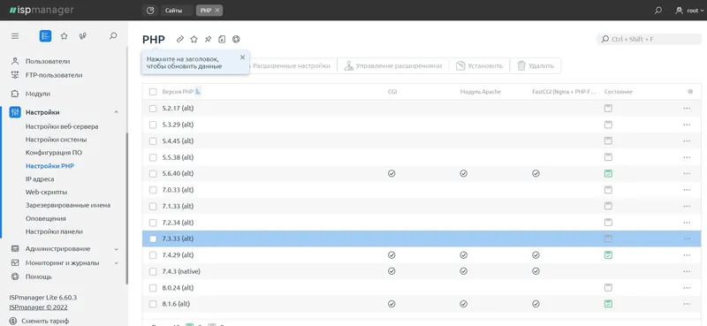Open the sidebar icon right of the star
The height and width of the screenshot is (326, 707).
tap(82, 36)
